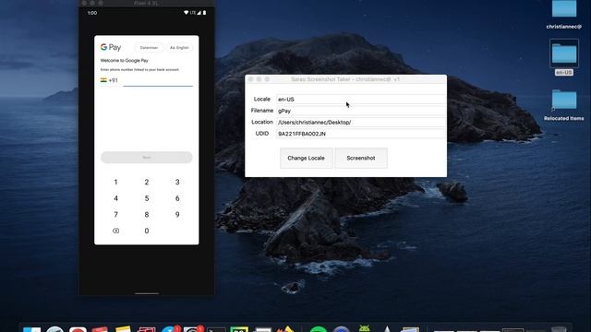Image resolution: width=591 pixels, height=332 pixels.
Task: Click the UDID label text
Action: tap(262, 133)
